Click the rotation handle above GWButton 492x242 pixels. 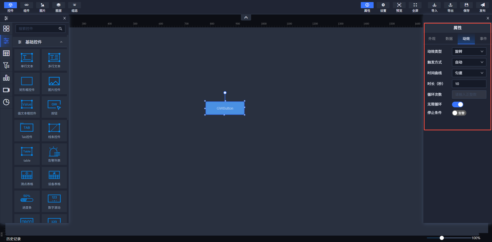coord(225,93)
